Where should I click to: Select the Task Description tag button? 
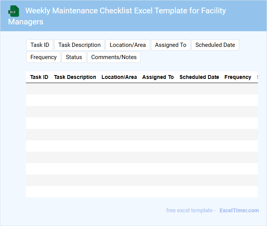(x=79, y=45)
